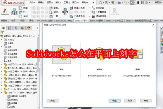
Task: Open the 文件 menu
Action: (32, 3)
